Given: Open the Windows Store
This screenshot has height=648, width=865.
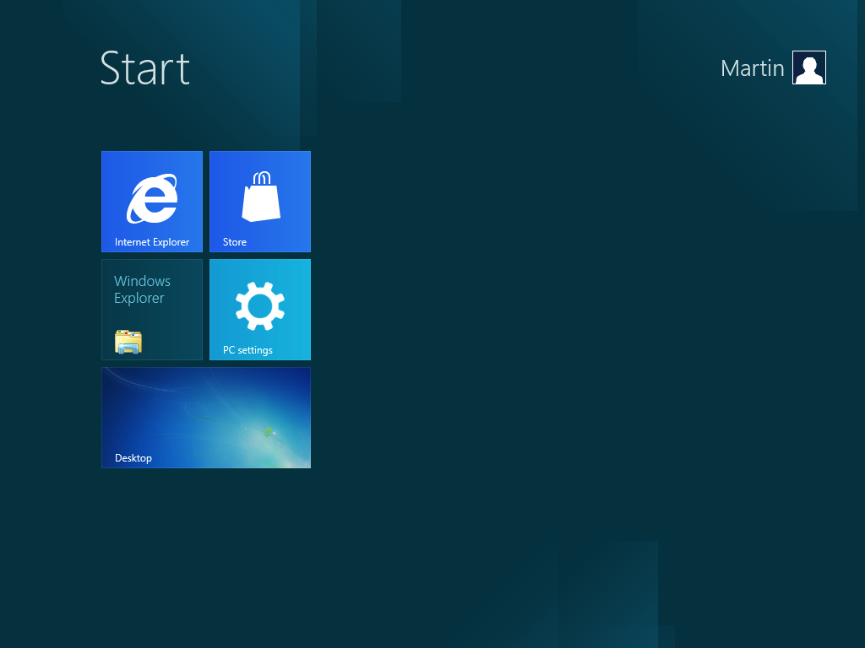Looking at the screenshot, I should (259, 201).
